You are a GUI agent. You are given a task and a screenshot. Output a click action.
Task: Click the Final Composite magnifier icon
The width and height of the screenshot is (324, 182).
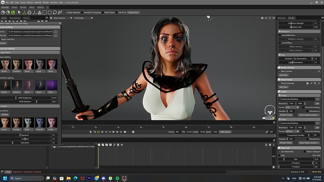coord(315,83)
